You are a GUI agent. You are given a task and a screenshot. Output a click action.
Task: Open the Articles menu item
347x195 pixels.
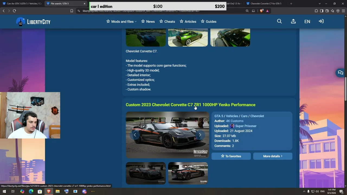(x=188, y=21)
